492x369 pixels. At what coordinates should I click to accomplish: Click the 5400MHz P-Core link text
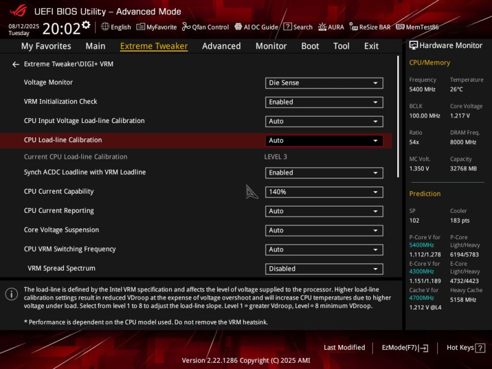[421, 245]
